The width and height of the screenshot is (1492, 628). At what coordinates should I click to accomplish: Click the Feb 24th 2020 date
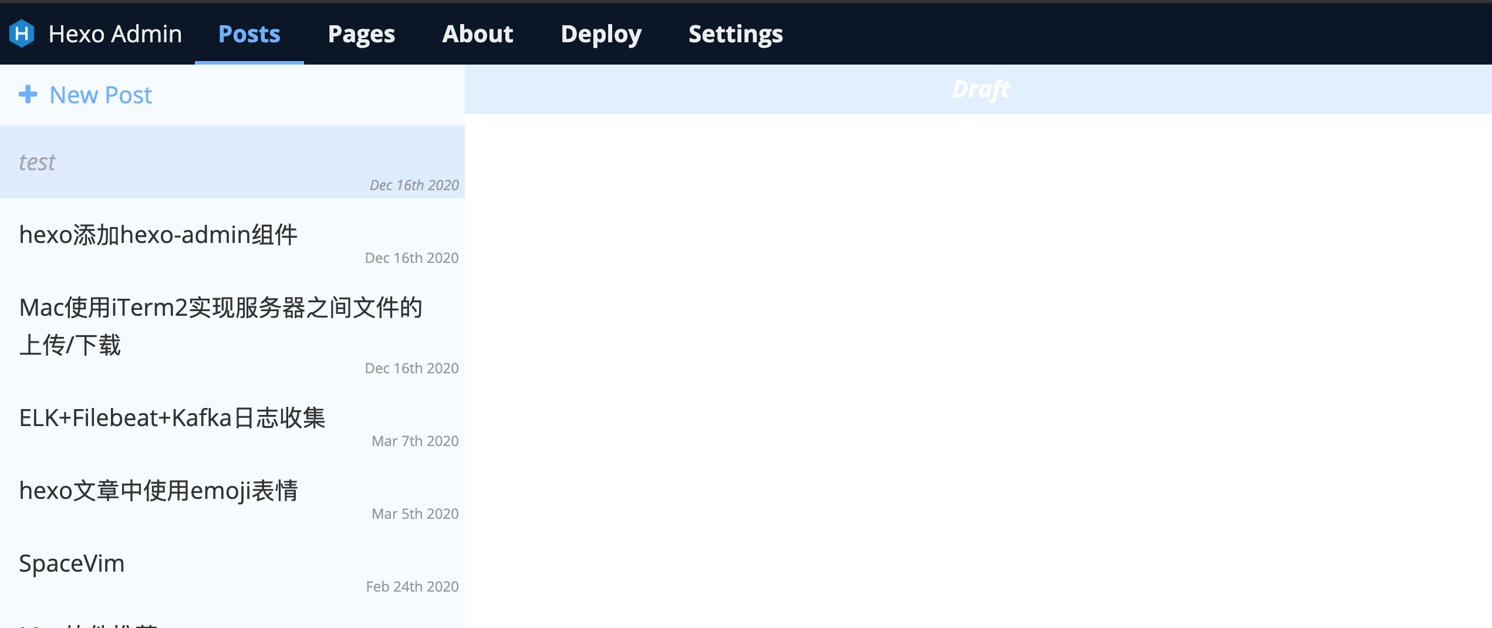tap(412, 586)
